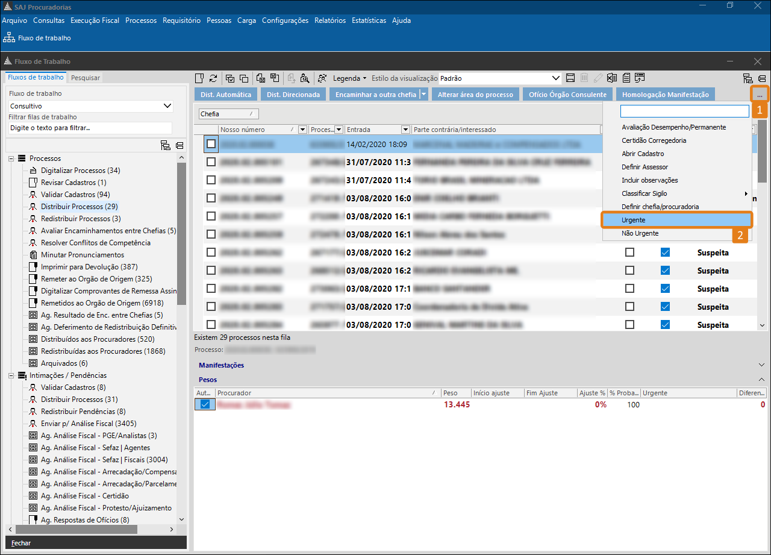Screen dimensions: 771x555
Task: Select Enviar p/ Análise Fiscal (3405)
Action: 89,424
